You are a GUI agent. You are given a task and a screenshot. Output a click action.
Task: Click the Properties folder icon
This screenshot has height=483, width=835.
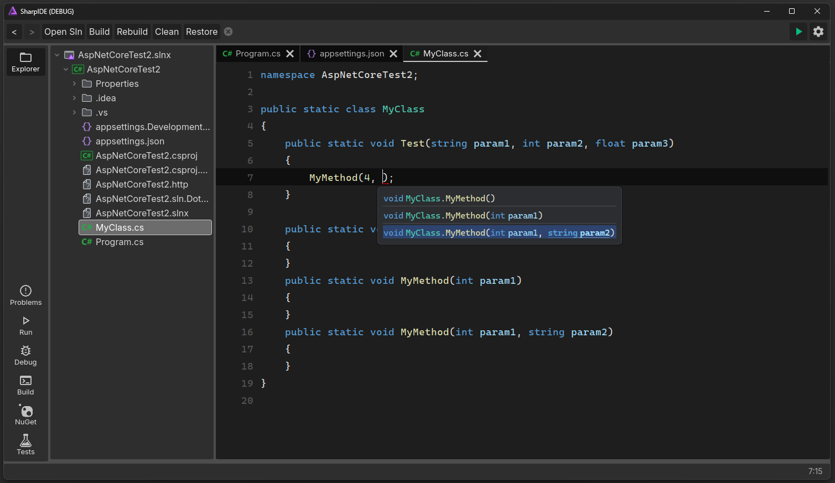[87, 84]
